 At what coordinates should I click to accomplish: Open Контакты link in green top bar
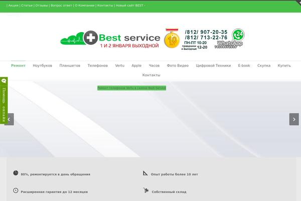coord(105,6)
